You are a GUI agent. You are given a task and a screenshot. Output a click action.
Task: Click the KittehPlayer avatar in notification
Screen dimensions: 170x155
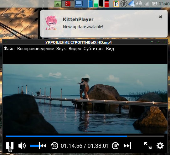pos(51,23)
